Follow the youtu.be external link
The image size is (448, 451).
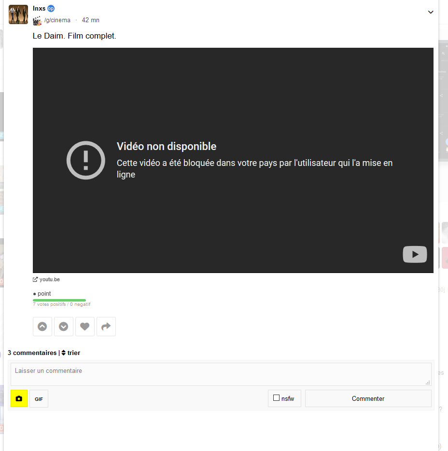pos(49,279)
